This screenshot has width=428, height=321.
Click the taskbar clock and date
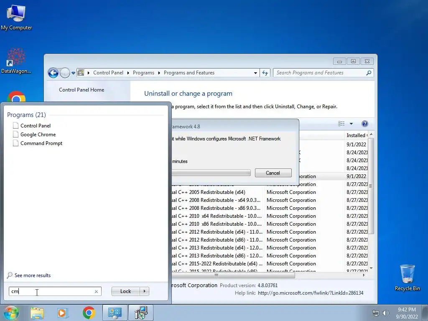[407, 313]
